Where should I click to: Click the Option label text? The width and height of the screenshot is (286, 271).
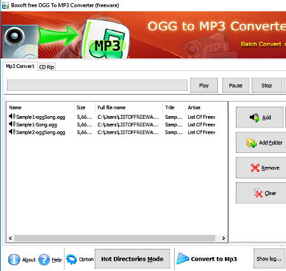pyautogui.click(x=86, y=259)
